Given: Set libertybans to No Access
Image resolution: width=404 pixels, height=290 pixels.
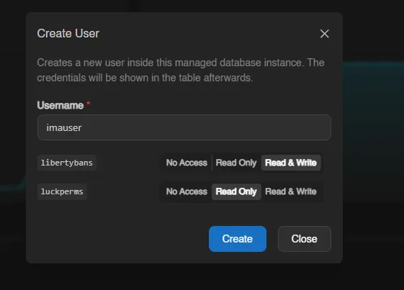Looking at the screenshot, I should [187, 163].
